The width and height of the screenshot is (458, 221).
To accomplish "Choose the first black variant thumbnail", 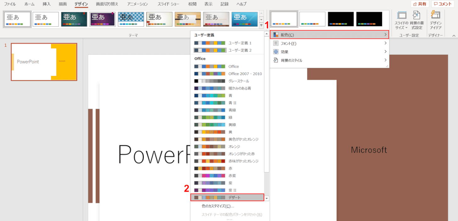I will click(x=341, y=19).
